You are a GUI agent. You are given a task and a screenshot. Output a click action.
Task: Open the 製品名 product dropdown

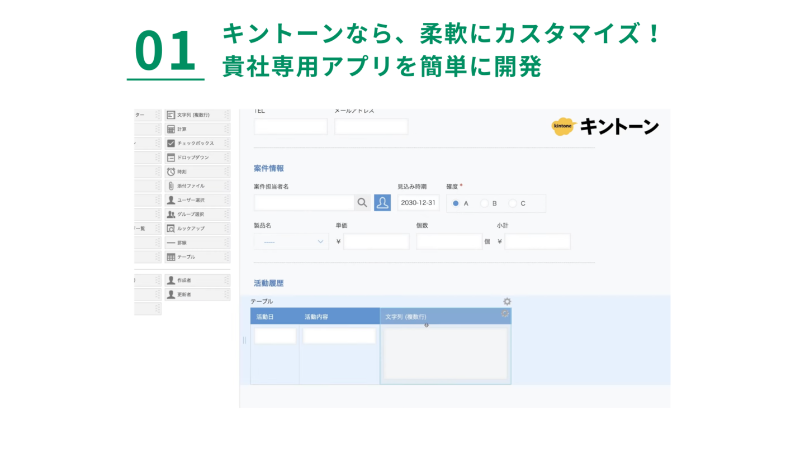click(x=291, y=241)
